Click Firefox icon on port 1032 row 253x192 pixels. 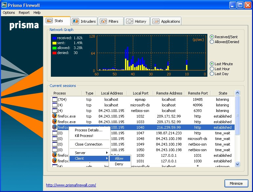(x=54, y=116)
